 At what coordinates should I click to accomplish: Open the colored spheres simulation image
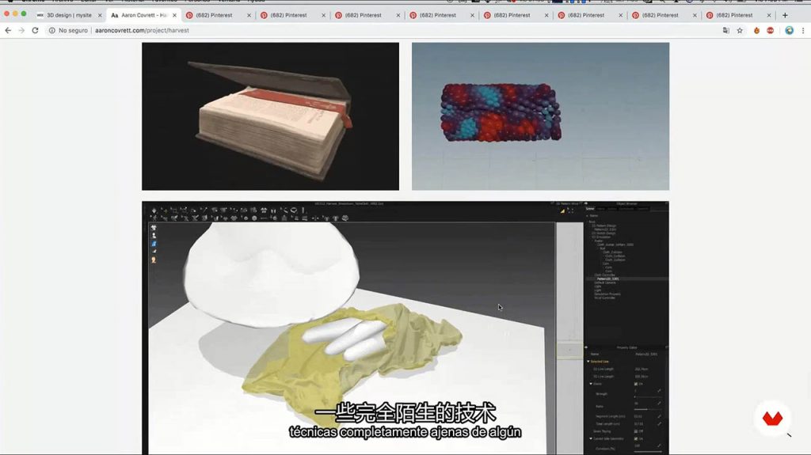tap(540, 116)
